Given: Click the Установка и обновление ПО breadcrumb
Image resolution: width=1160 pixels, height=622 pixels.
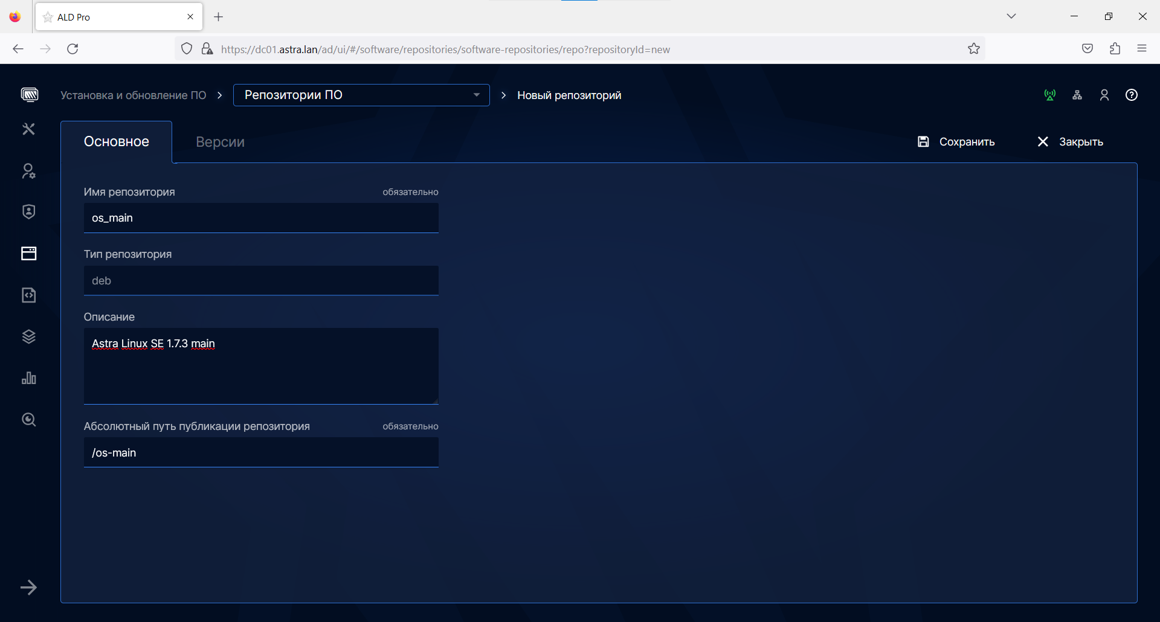Looking at the screenshot, I should point(134,95).
